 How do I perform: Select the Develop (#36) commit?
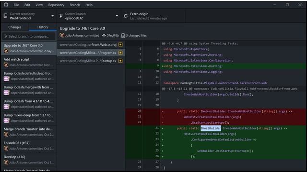[29, 160]
